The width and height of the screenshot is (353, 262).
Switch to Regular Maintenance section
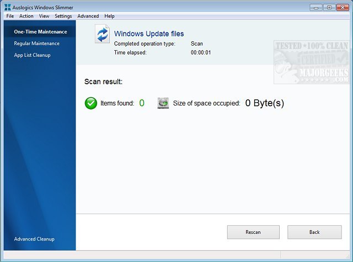[37, 43]
